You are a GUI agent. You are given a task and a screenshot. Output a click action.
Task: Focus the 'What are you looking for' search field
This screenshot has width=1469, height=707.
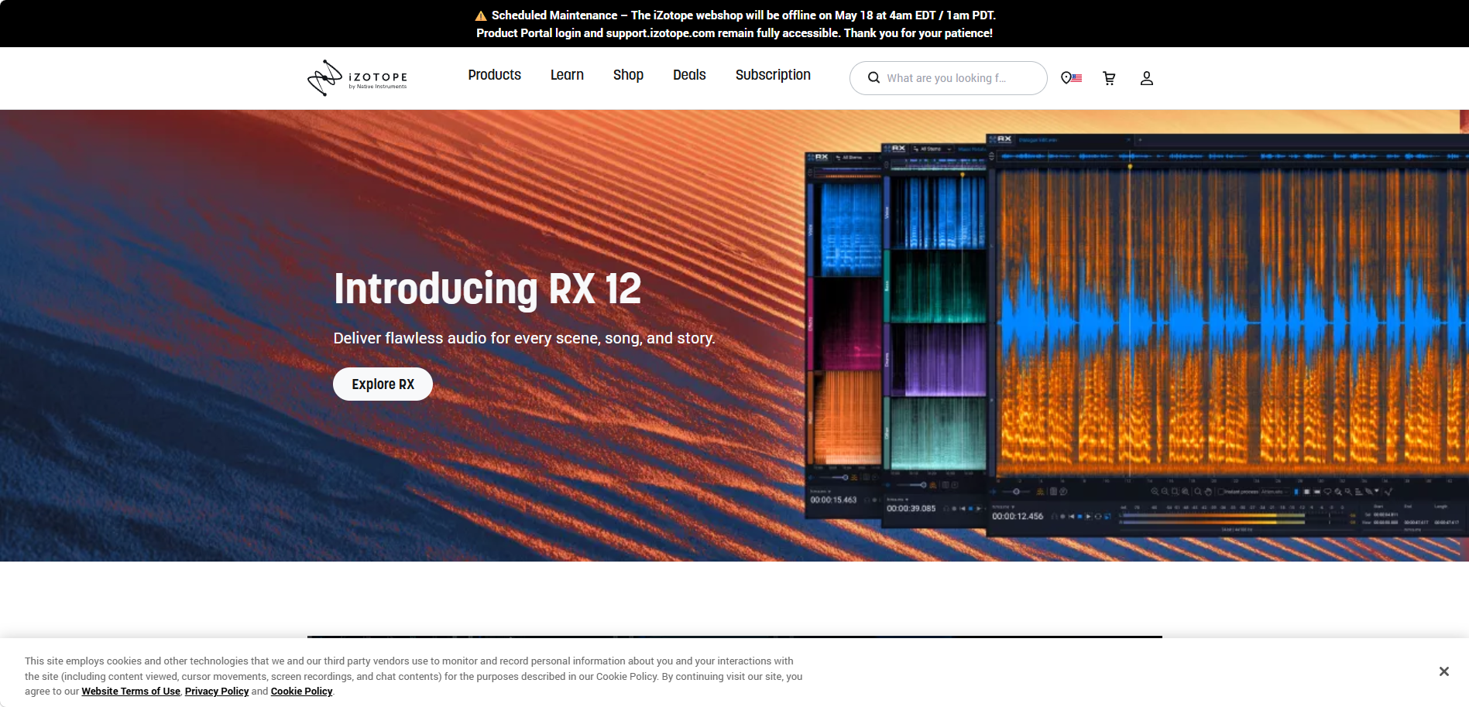pyautogui.click(x=949, y=78)
